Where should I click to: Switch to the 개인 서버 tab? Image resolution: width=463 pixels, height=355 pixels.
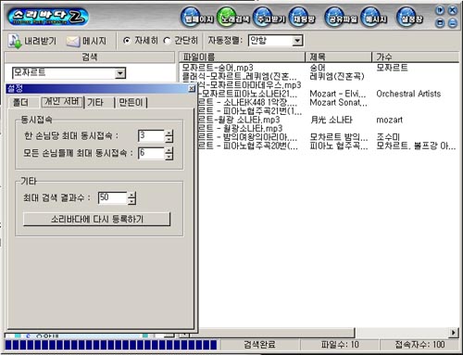[62, 102]
